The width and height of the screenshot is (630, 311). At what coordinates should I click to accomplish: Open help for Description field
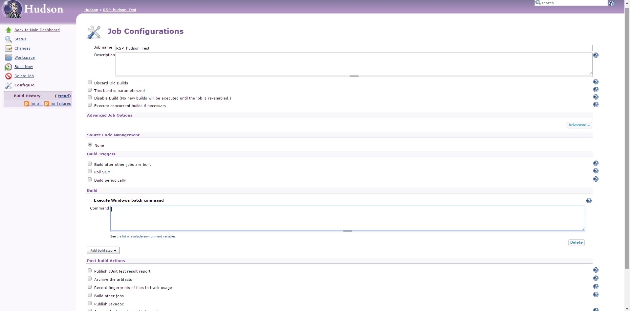coord(596,55)
